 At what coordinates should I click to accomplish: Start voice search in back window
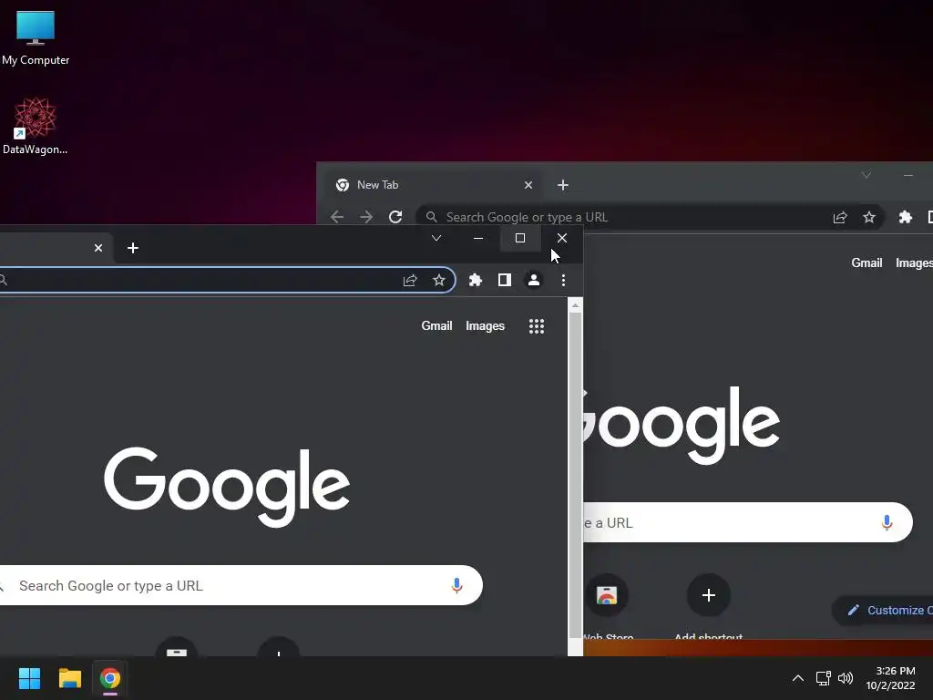(887, 522)
